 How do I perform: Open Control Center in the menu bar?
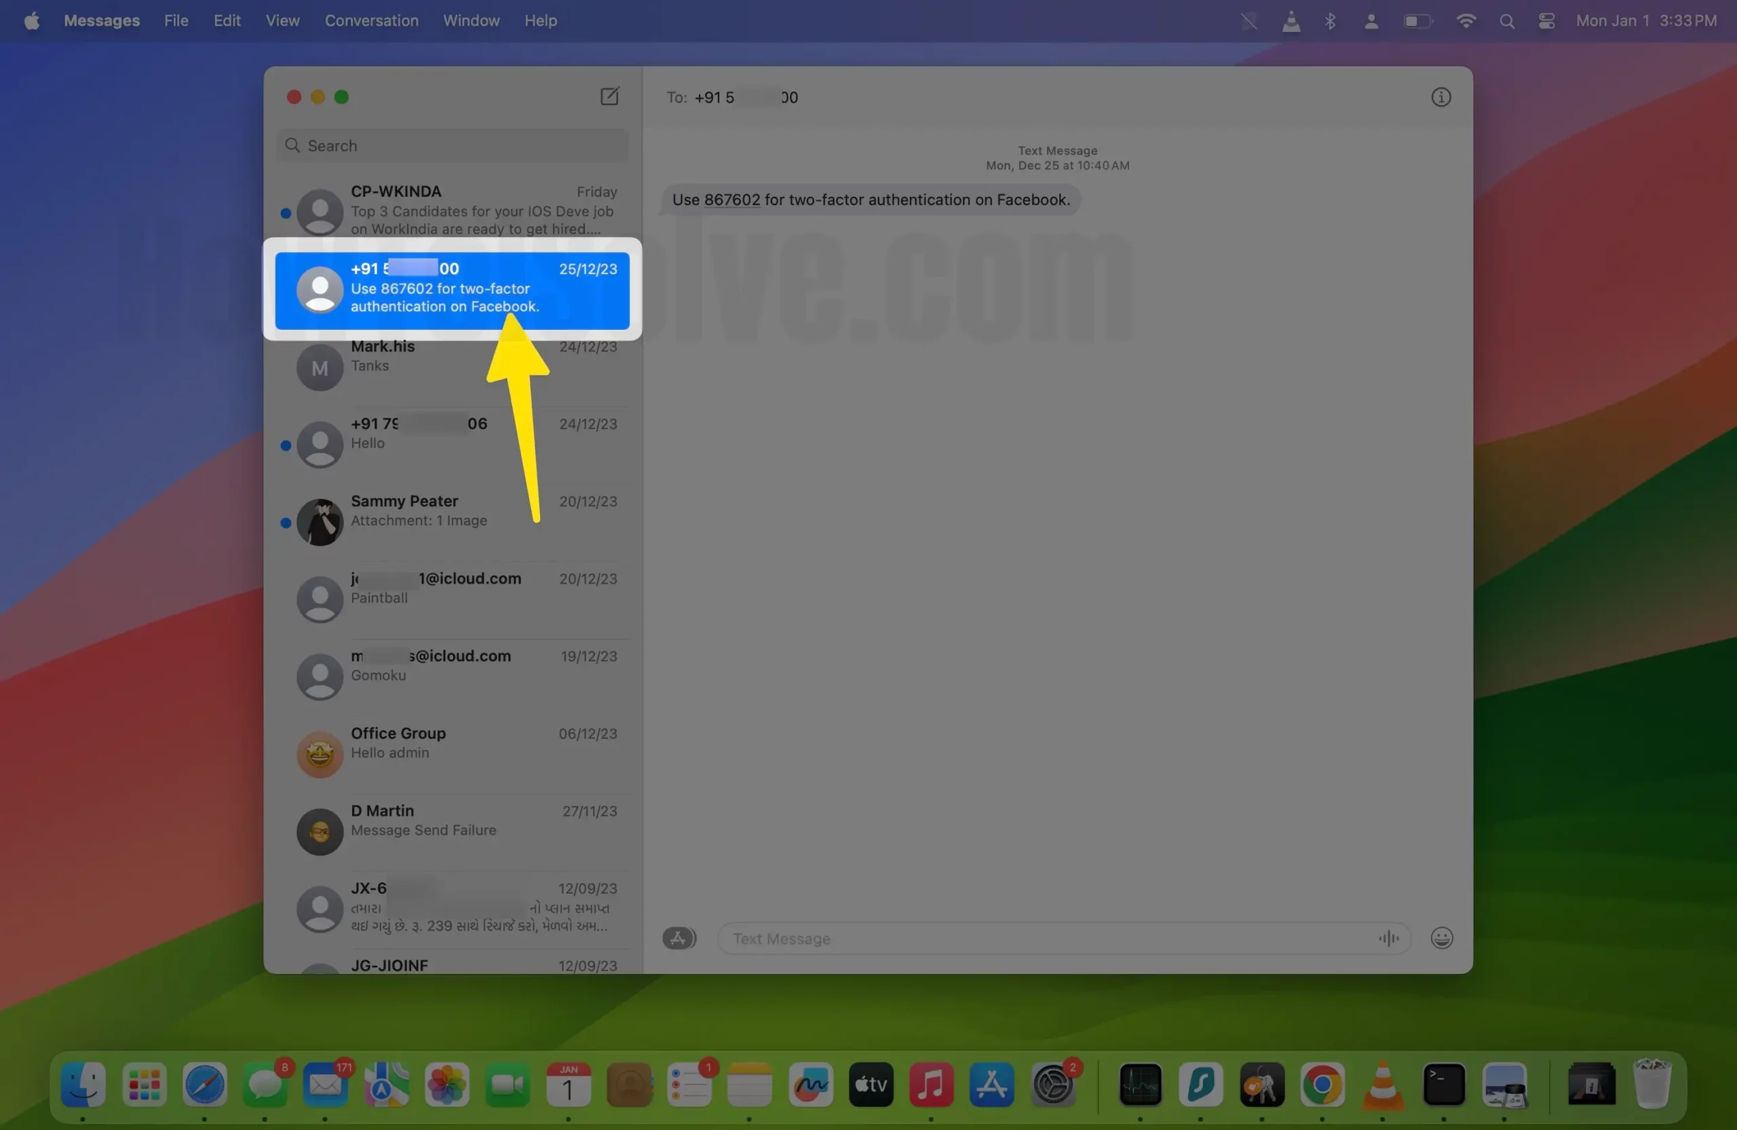pos(1546,21)
